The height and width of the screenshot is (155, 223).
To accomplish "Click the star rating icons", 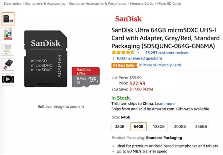I will [x=123, y=52].
